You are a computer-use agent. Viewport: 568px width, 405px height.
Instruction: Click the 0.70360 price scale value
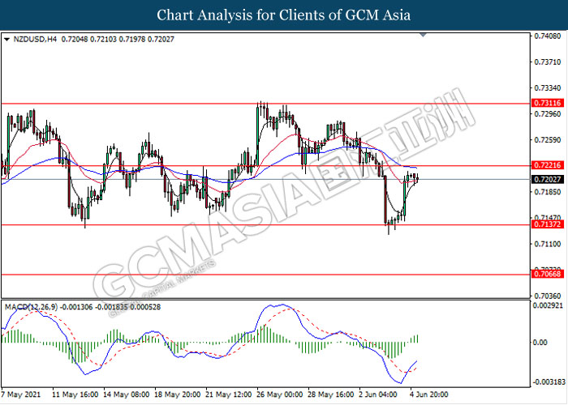tap(548, 296)
